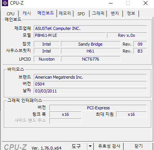Image resolution: width=154 pixels, height=150 pixels.
Task: Minimize the CPU-Z window
Action: (111, 3)
